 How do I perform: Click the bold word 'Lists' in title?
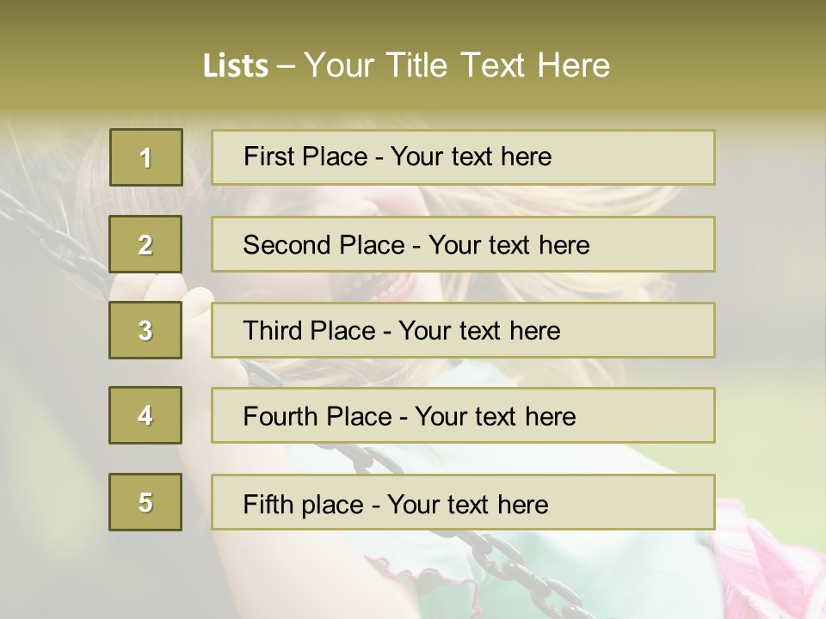pos(236,66)
